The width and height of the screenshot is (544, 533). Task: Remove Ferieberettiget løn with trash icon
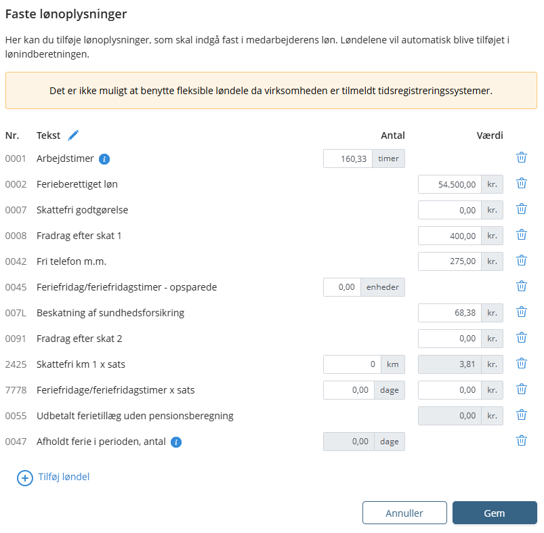point(522,183)
